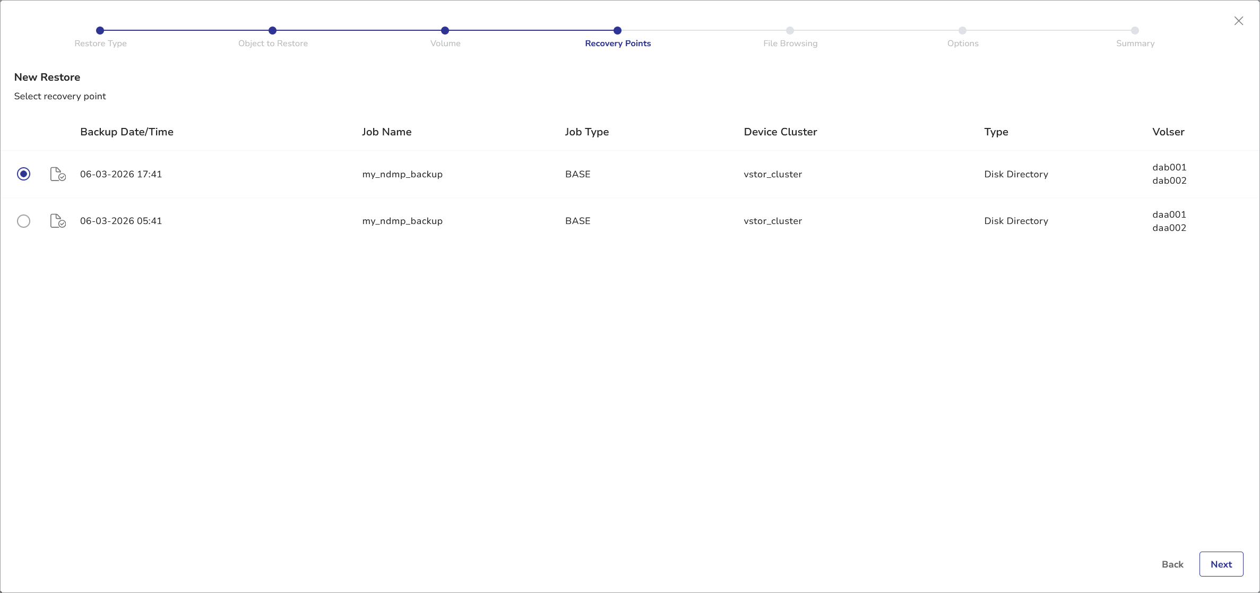Go Back to the previous step
Image resolution: width=1260 pixels, height=593 pixels.
click(x=1172, y=564)
